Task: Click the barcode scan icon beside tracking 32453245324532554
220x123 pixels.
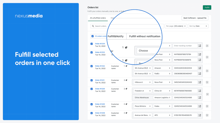Action: click(x=200, y=68)
